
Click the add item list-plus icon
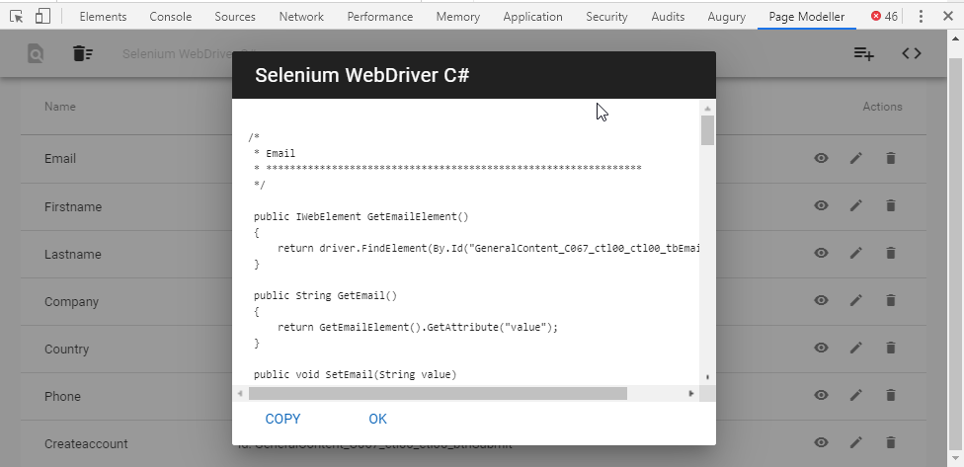(864, 54)
